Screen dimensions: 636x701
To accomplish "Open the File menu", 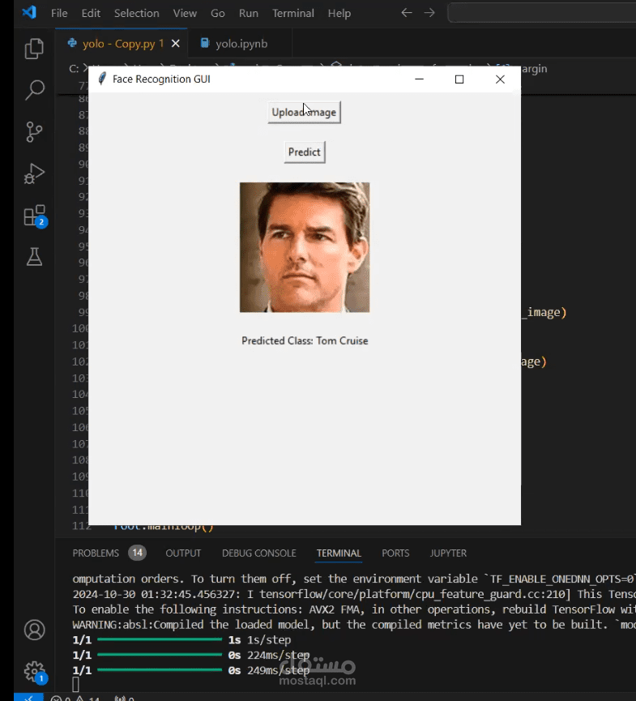I will click(x=59, y=14).
